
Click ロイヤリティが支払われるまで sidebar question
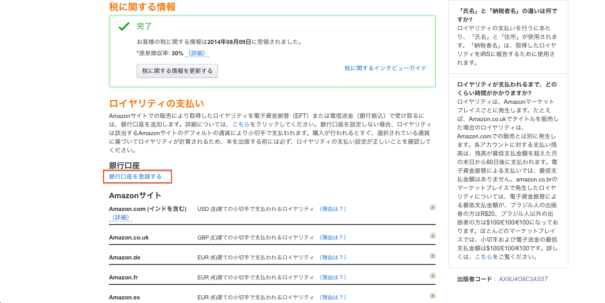[507, 89]
